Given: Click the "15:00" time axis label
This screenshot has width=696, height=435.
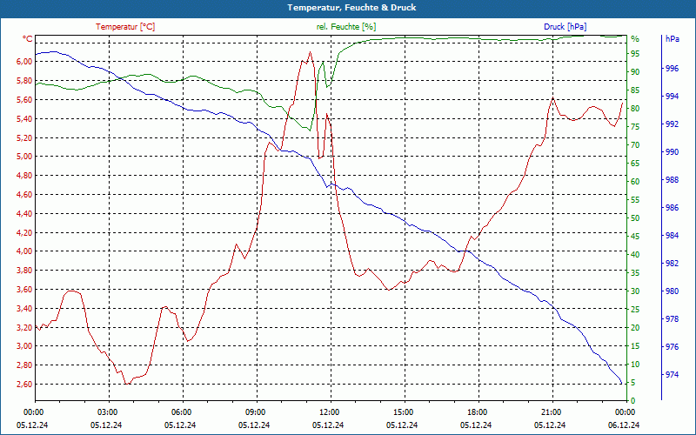Looking at the screenshot, I should point(403,412).
